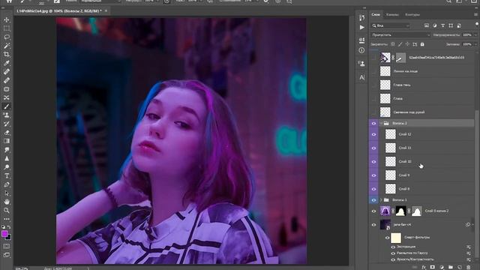480x270 pixels.
Task: Select the Path Selection tool
Action: (7, 193)
